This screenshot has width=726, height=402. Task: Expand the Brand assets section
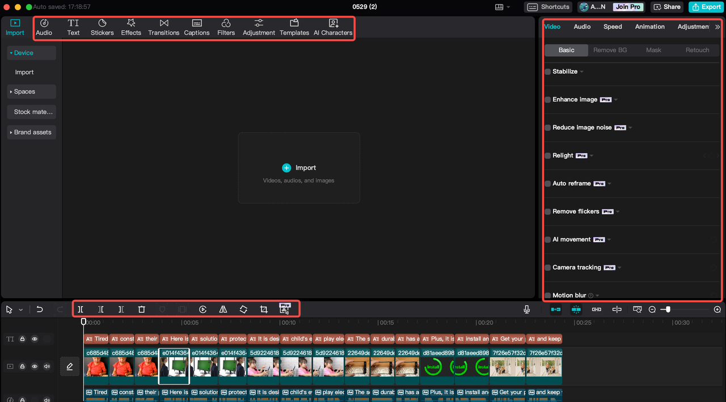31,132
